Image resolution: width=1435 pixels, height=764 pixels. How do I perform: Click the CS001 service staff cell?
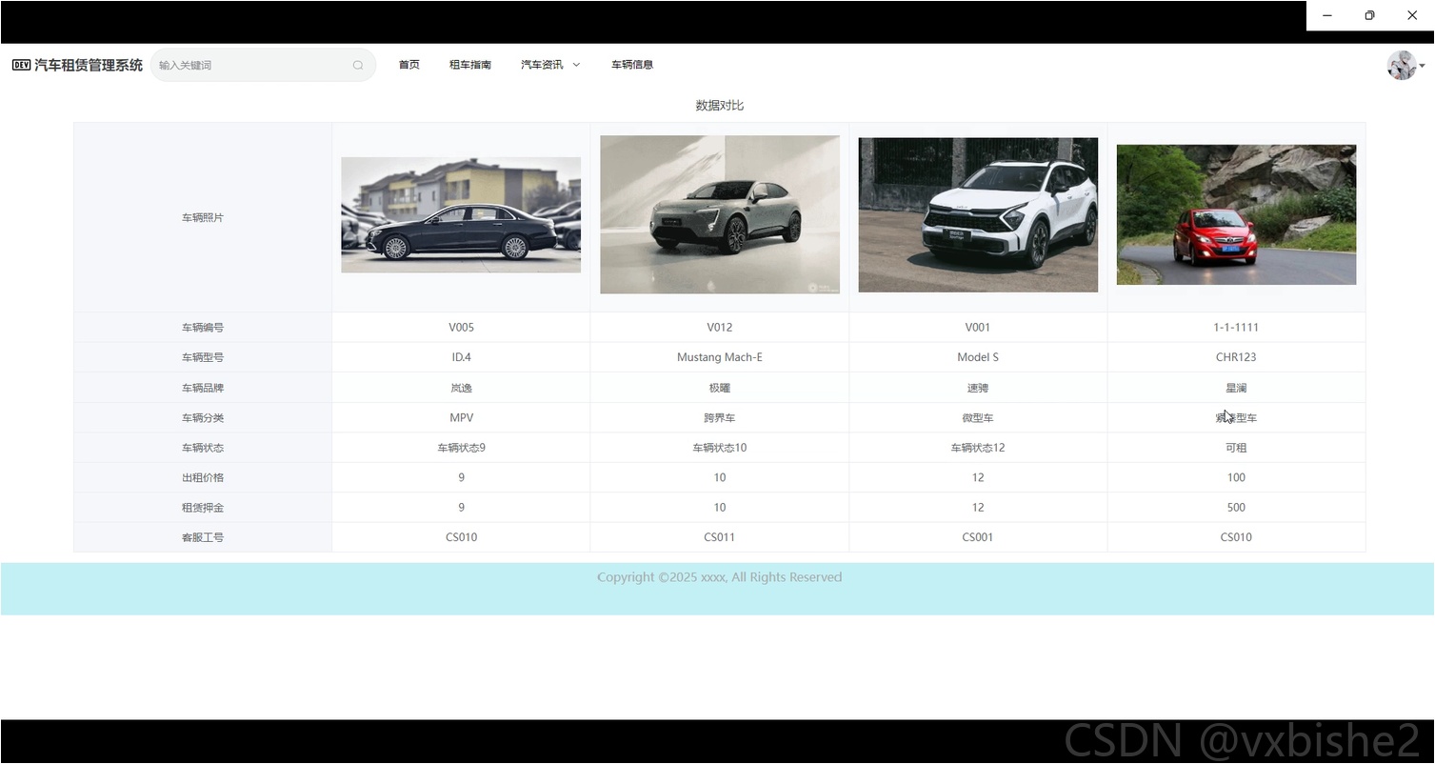tap(978, 538)
